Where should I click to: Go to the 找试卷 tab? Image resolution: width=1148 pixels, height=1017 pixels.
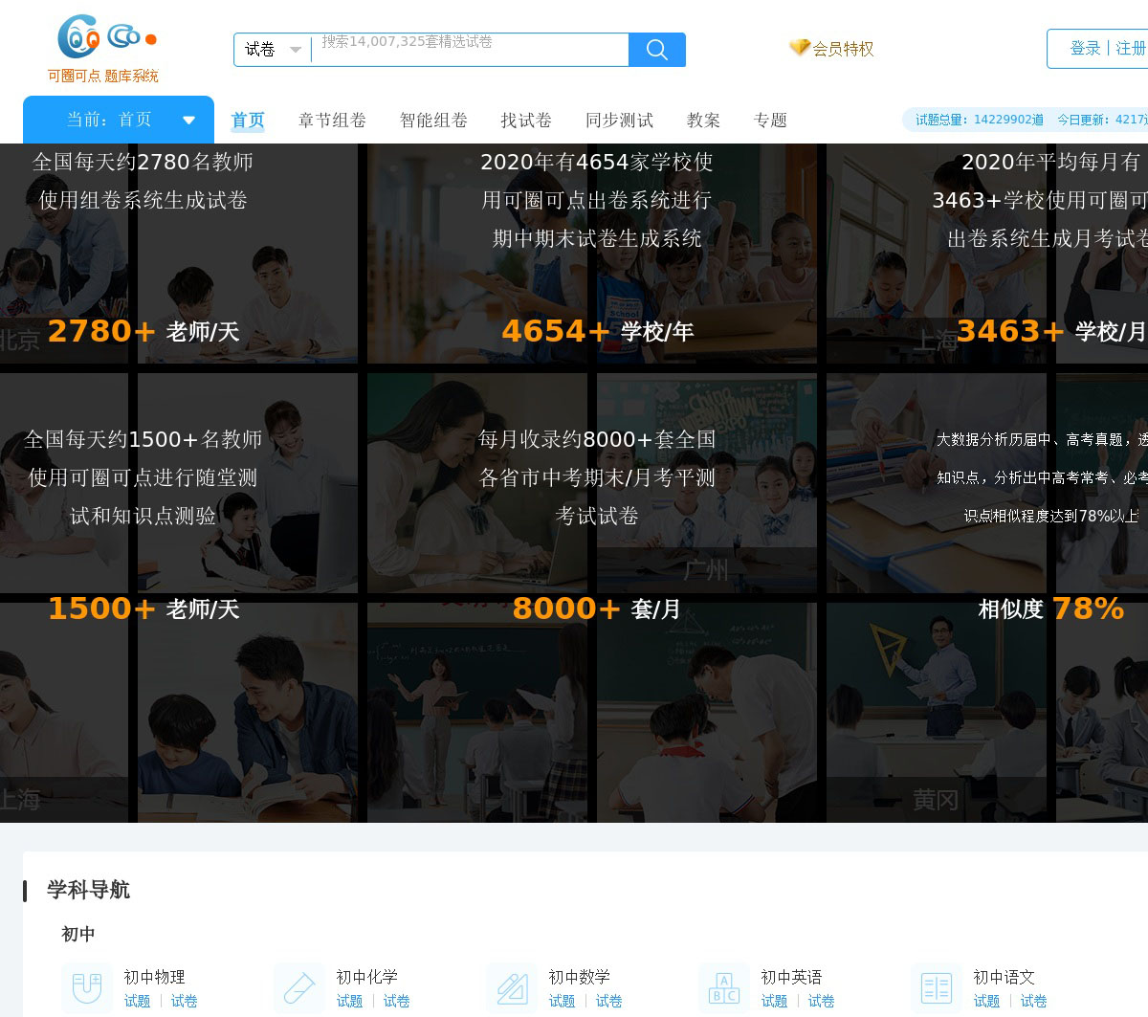(526, 121)
